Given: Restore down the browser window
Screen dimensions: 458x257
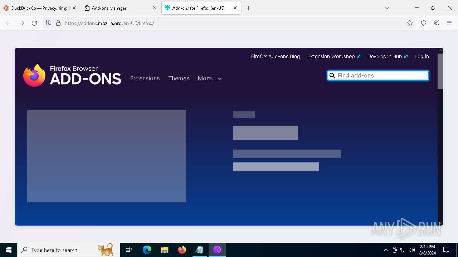Looking at the screenshot, I should (x=433, y=8).
